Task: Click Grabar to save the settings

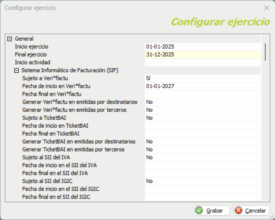Action: point(212,211)
